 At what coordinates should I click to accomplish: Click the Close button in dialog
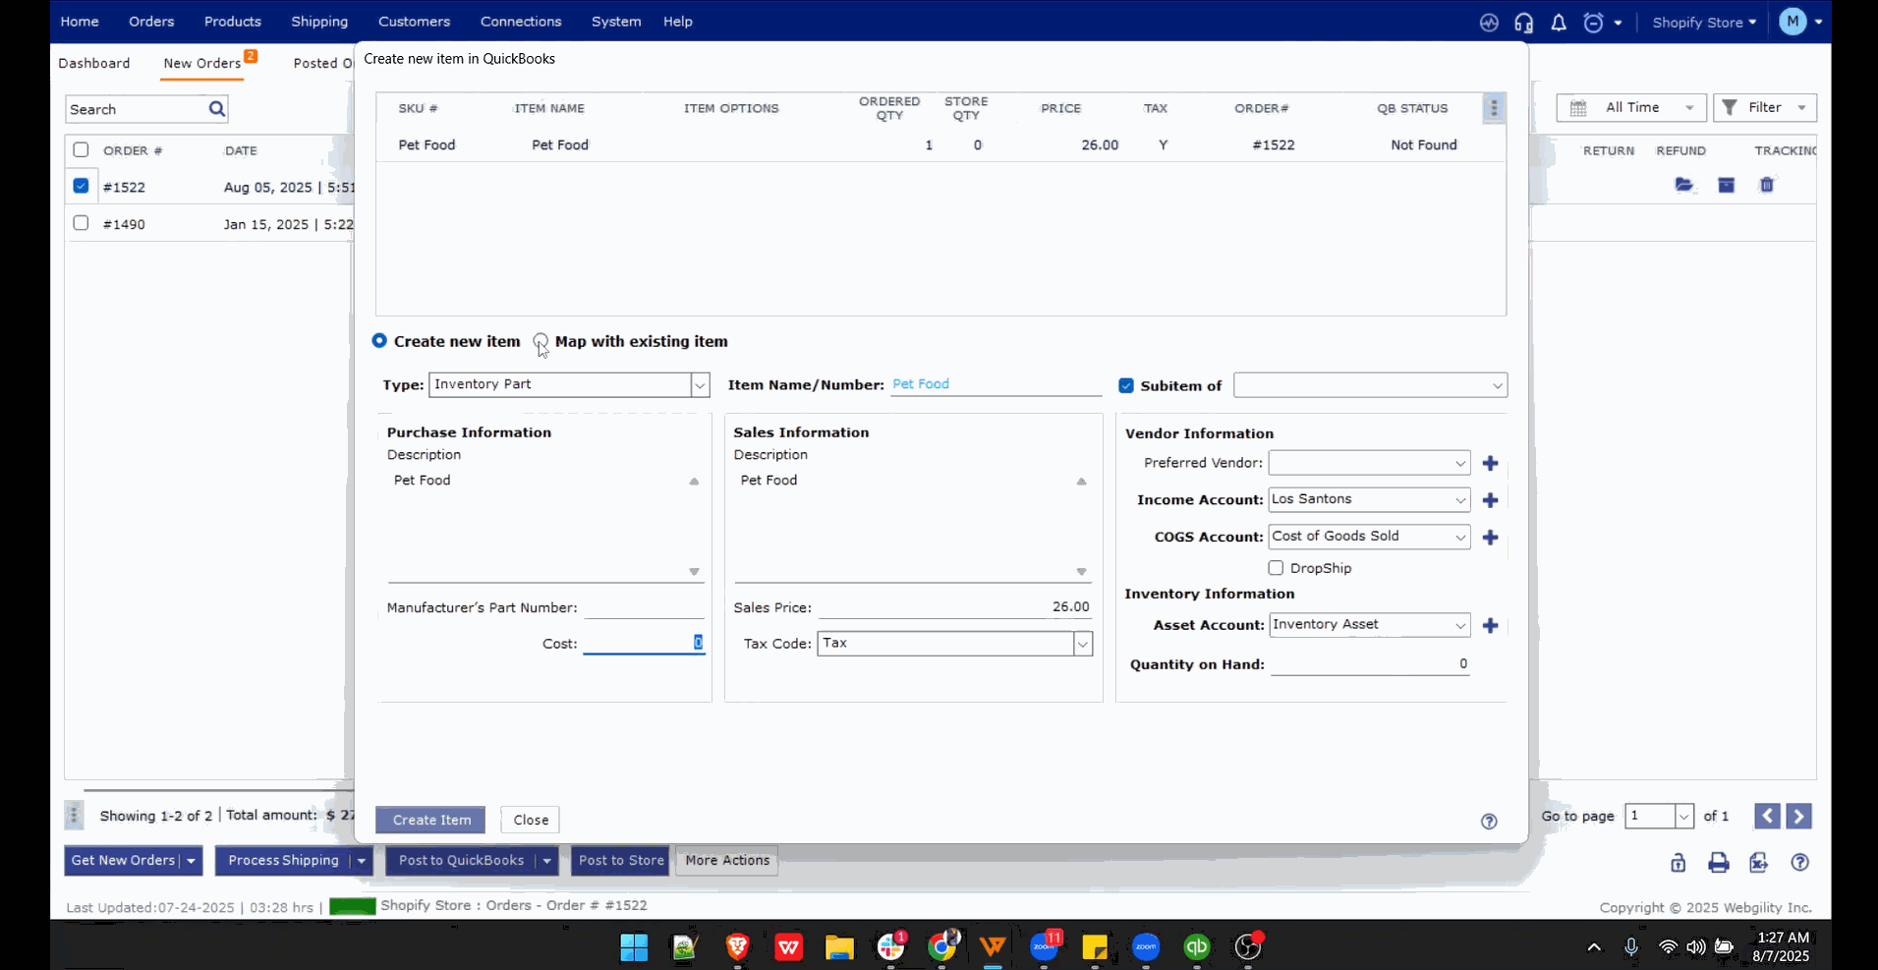pos(531,820)
